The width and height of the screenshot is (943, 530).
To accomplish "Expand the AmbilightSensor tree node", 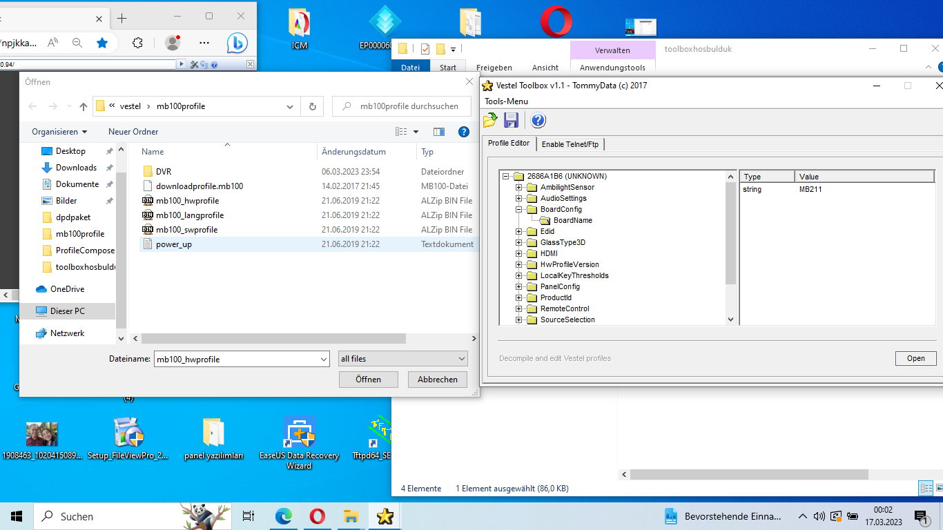I will pos(518,187).
